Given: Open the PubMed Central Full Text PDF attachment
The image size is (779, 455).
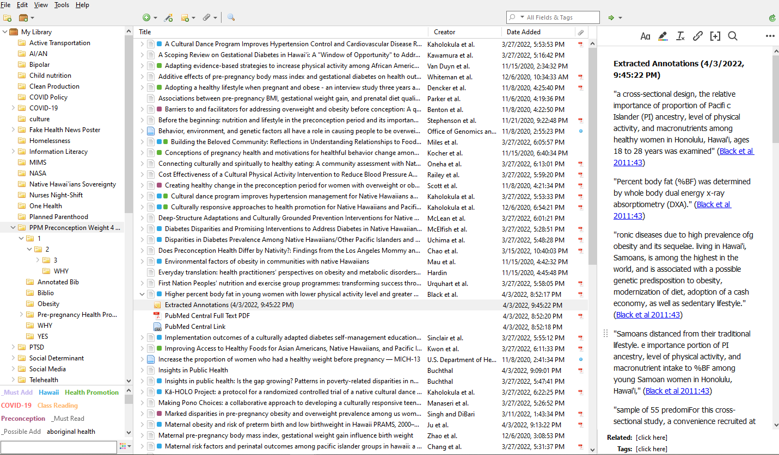Looking at the screenshot, I should [207, 316].
